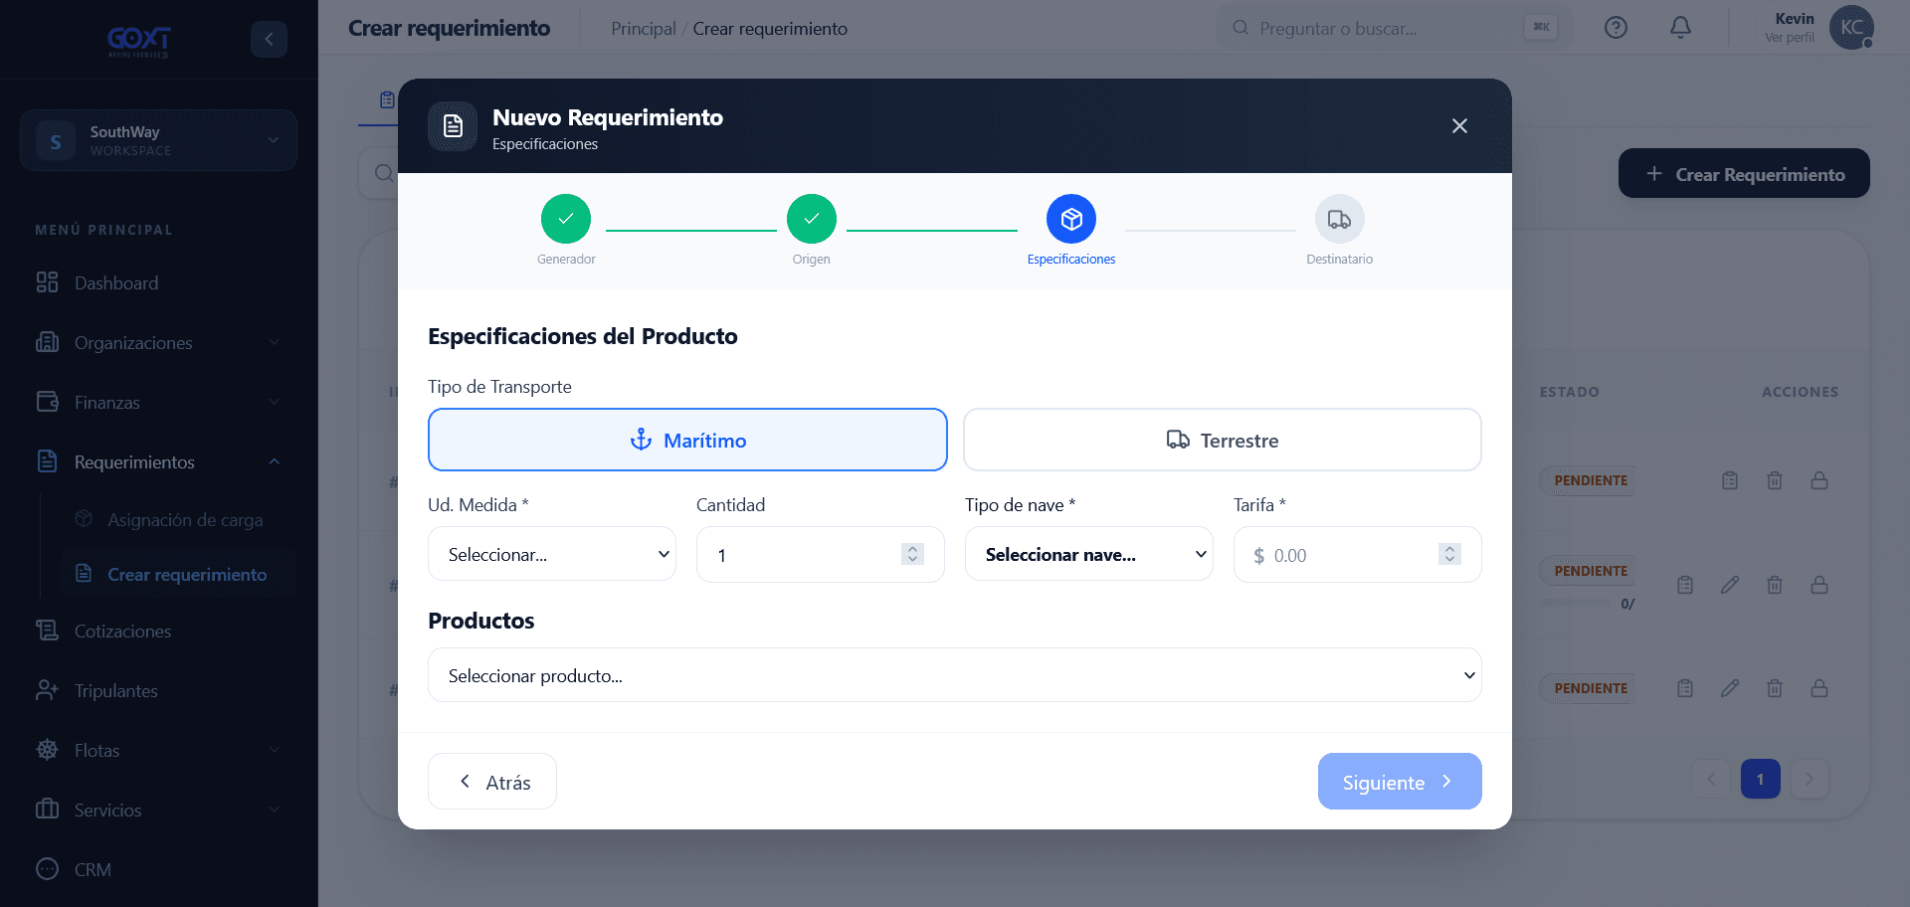Open the SouthWay workspace selector
1910x907 pixels.
[158, 140]
